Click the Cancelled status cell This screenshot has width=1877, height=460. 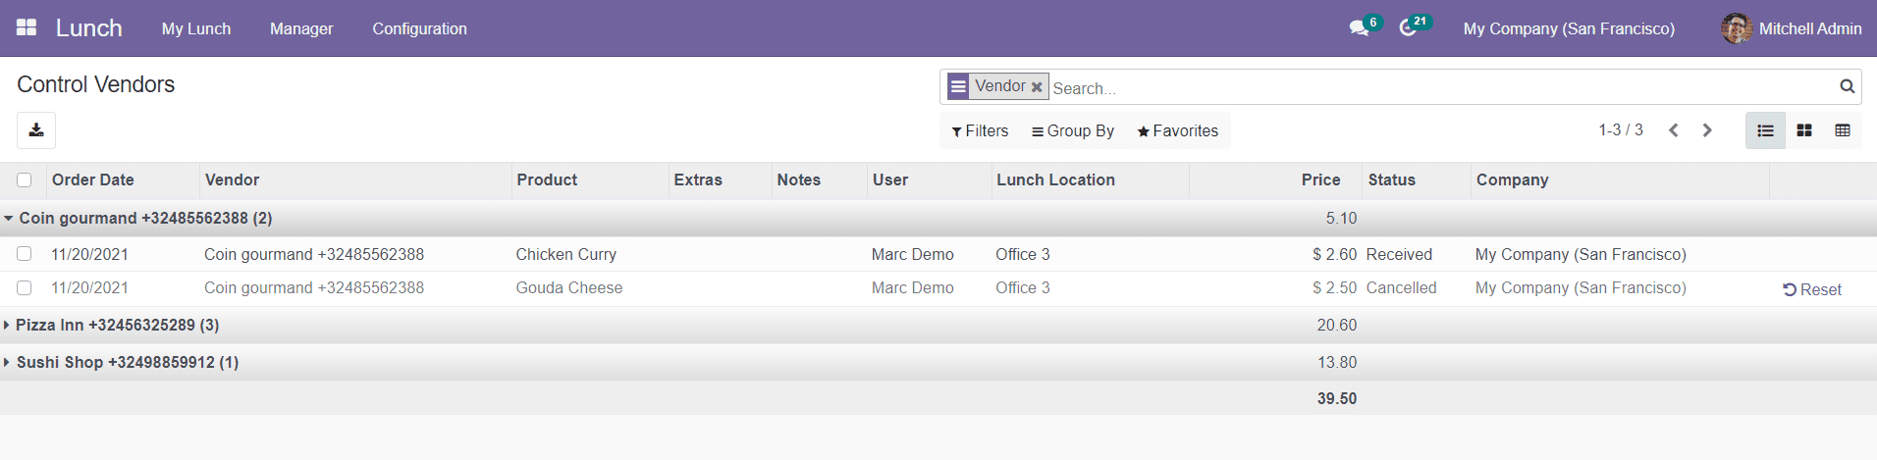[1401, 287]
